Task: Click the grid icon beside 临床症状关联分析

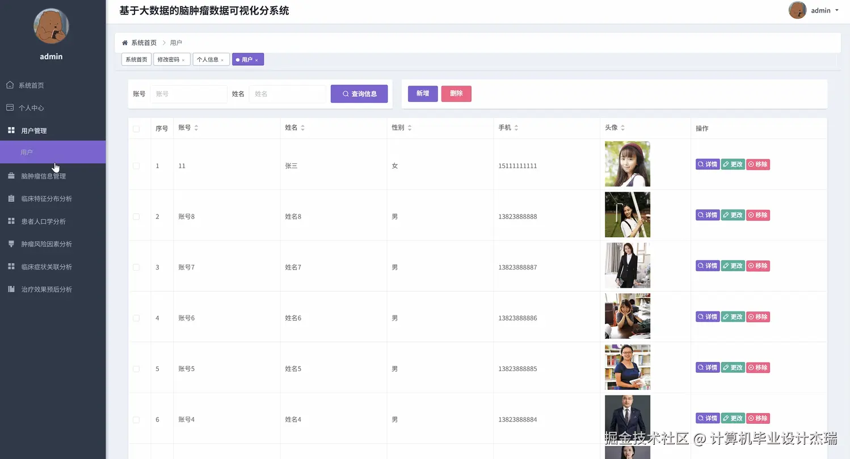Action: 11,267
